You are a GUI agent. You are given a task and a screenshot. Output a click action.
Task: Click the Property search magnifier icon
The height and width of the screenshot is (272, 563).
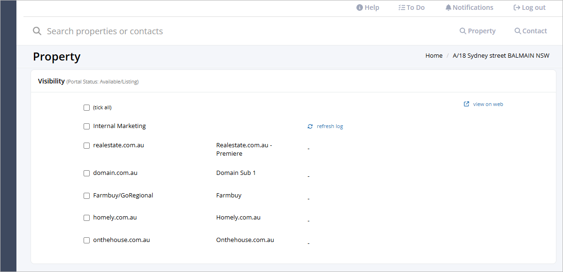click(x=463, y=31)
